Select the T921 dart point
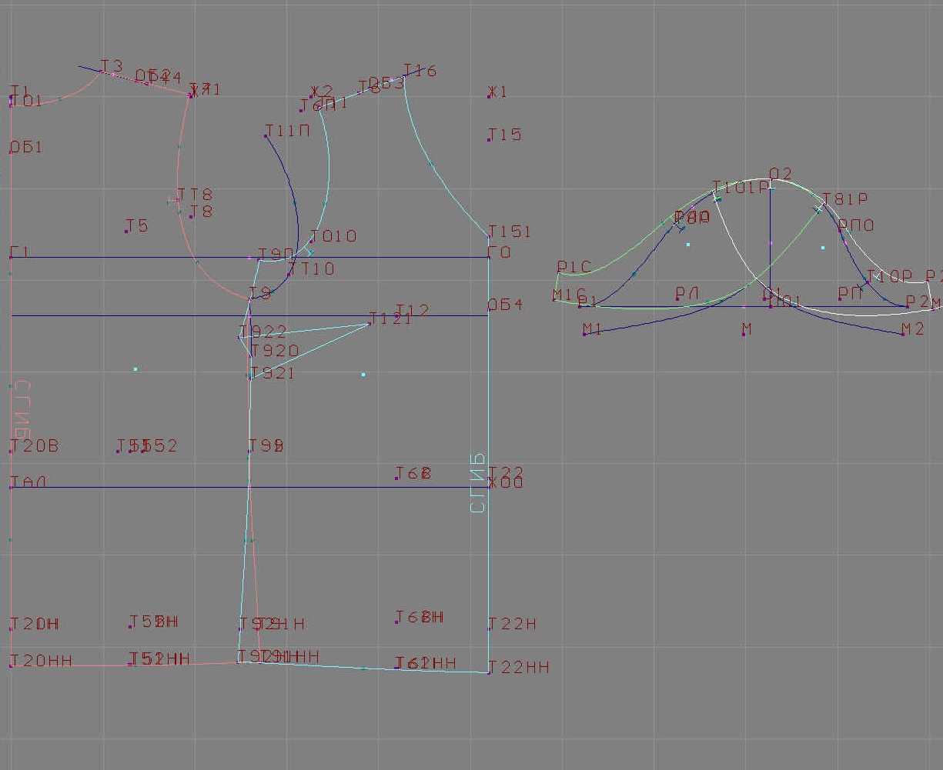The image size is (943, 770). pos(250,378)
